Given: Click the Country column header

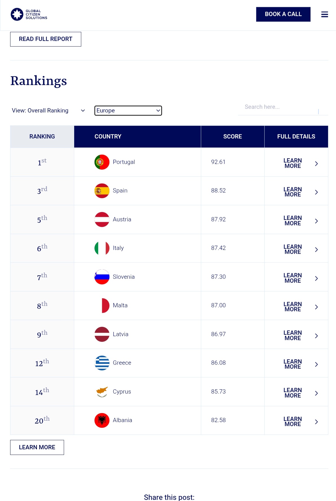Looking at the screenshot, I should [108, 137].
